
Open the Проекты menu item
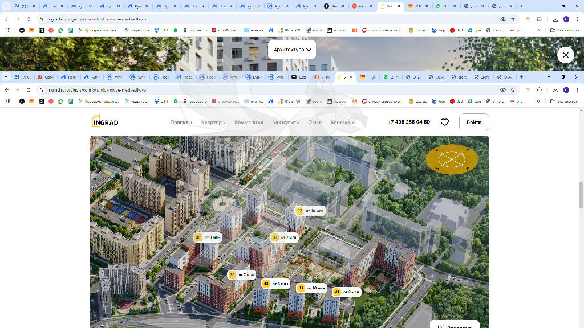[x=181, y=122]
